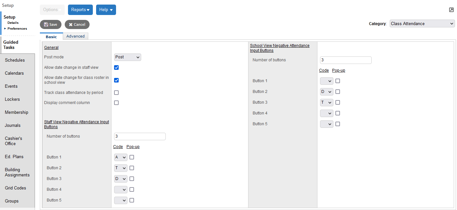
Task: Enable Display comment column checkbox
Action: pyautogui.click(x=116, y=103)
